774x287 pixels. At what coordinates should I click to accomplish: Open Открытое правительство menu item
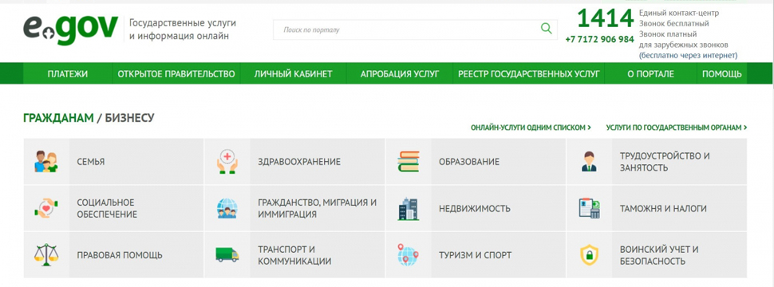pyautogui.click(x=176, y=74)
